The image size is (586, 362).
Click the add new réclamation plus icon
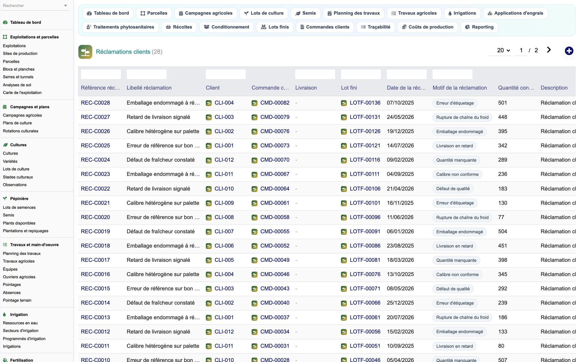pyautogui.click(x=569, y=51)
